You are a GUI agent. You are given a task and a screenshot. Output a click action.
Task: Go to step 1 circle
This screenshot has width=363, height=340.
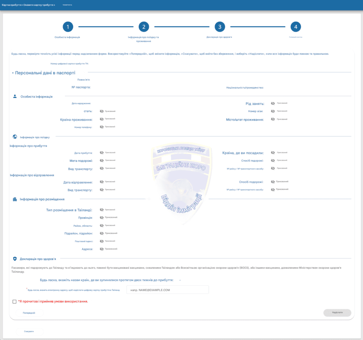[x=68, y=27]
